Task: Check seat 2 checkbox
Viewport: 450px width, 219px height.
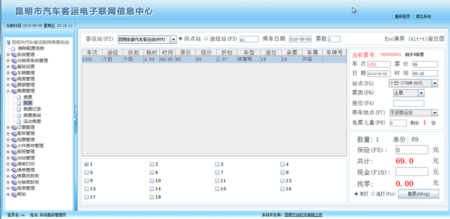Action: coord(151,165)
